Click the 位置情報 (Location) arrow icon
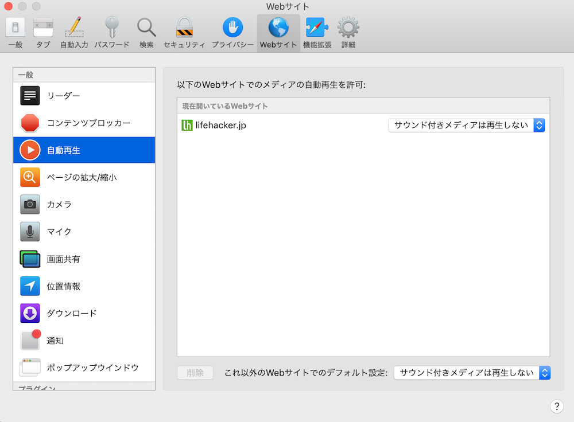The width and height of the screenshot is (574, 422). click(x=30, y=286)
